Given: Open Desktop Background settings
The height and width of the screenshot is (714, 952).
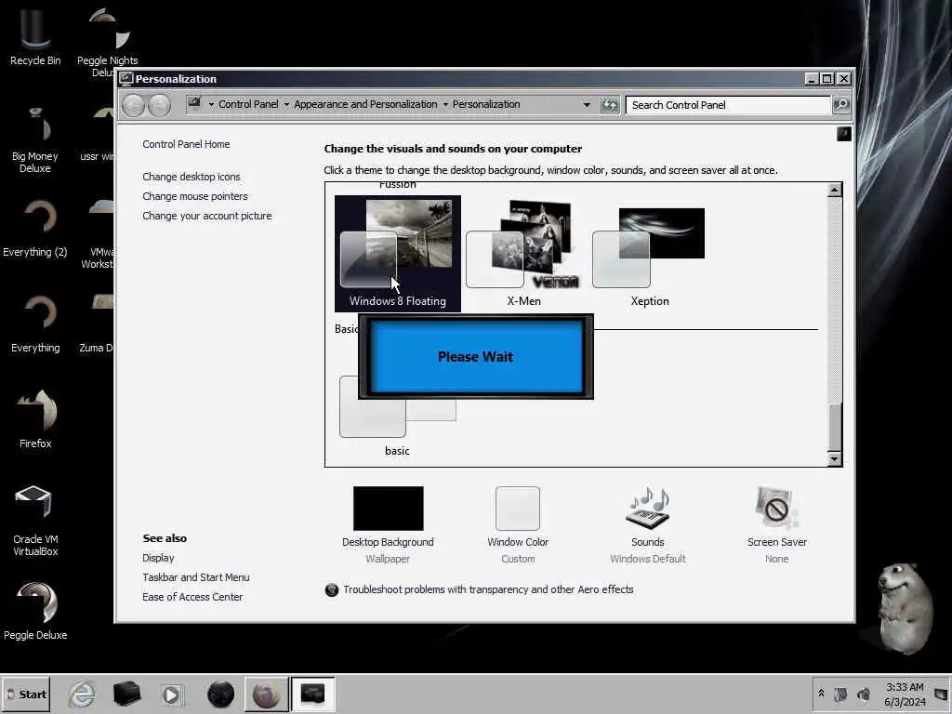Looking at the screenshot, I should pos(388,525).
